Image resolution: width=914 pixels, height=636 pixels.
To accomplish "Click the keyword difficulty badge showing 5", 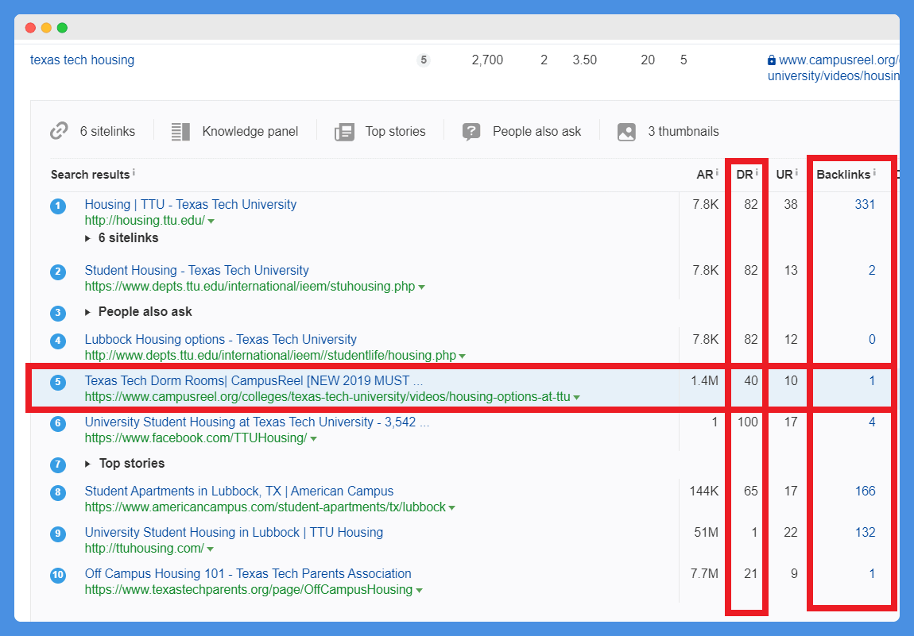I will [x=424, y=60].
